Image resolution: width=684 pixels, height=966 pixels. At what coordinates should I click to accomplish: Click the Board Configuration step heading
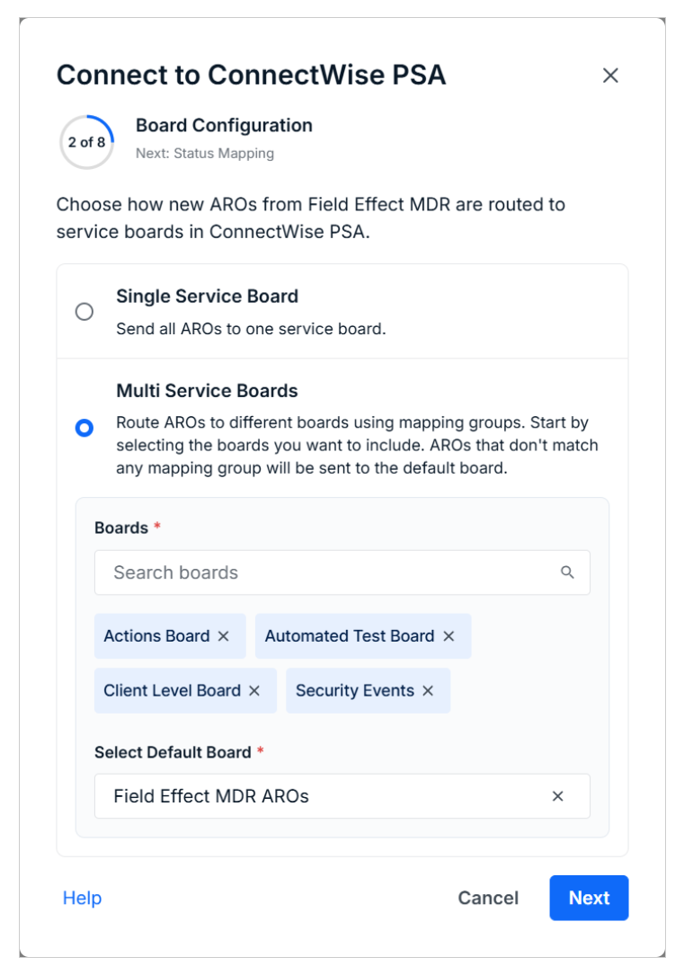[224, 126]
